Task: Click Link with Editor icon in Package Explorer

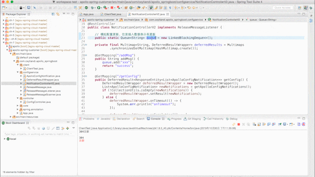Action: (x=58, y=14)
